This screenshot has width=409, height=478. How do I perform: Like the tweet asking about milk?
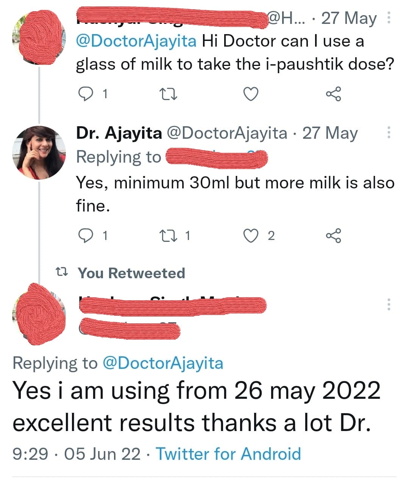(x=250, y=94)
